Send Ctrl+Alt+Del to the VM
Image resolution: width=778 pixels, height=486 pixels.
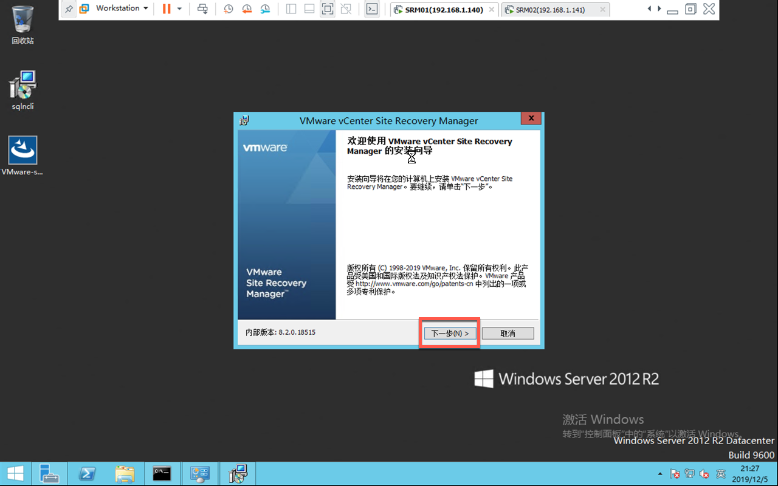click(203, 9)
